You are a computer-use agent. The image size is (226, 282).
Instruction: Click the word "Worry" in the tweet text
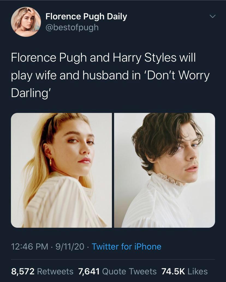click(194, 76)
